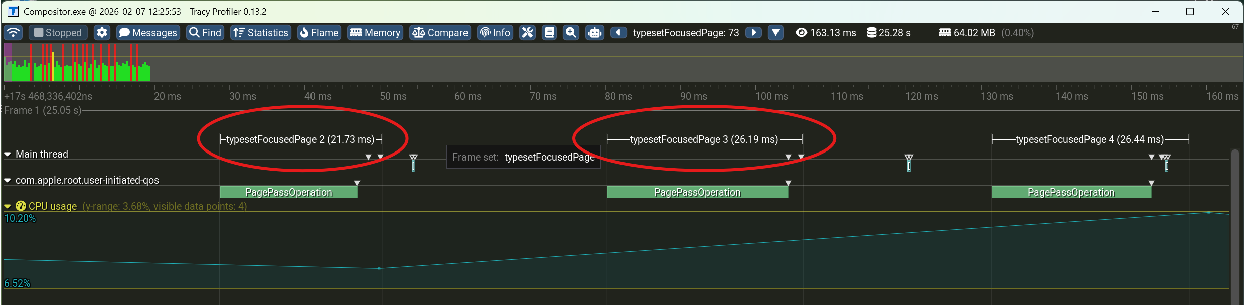This screenshot has height=305, width=1244.
Task: Open the Memory window
Action: pos(375,33)
